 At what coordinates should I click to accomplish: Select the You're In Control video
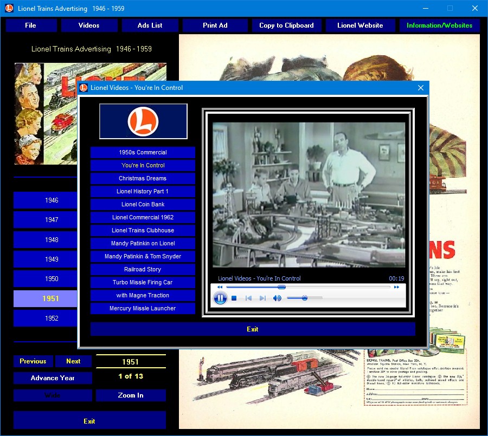tap(143, 165)
